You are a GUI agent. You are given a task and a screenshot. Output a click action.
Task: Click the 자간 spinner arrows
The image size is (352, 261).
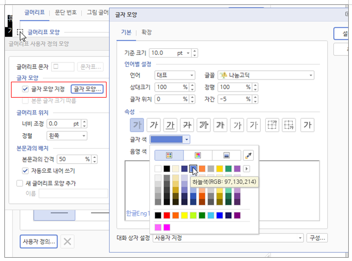click(255, 99)
